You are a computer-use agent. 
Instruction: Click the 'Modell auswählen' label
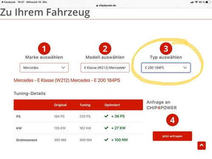(x=105, y=57)
